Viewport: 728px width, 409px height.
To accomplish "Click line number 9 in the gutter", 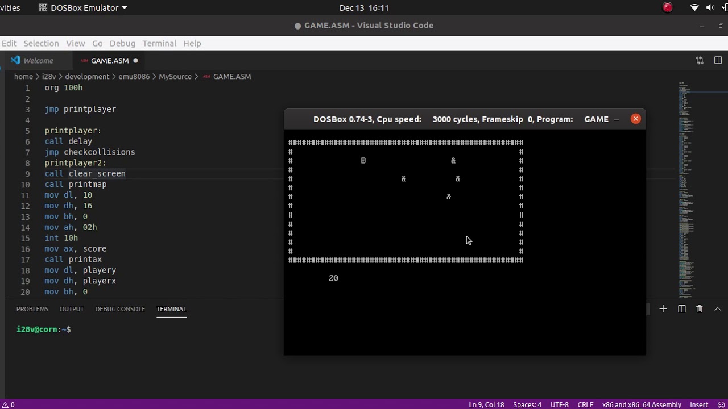I will pos(27,173).
